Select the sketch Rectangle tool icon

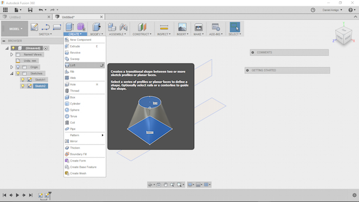tap(57, 27)
